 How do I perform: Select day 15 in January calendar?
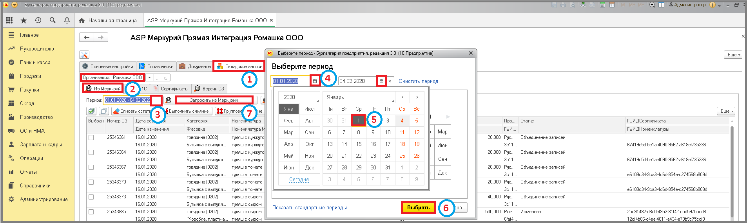tap(359, 144)
